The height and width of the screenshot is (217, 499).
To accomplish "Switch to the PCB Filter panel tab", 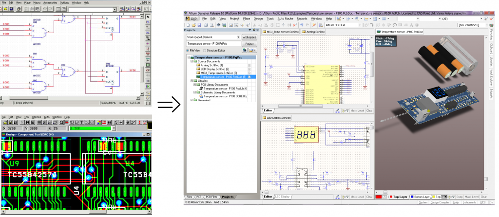I will (211, 197).
